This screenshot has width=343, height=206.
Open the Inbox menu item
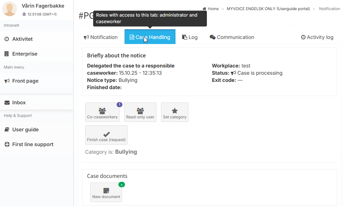click(19, 102)
